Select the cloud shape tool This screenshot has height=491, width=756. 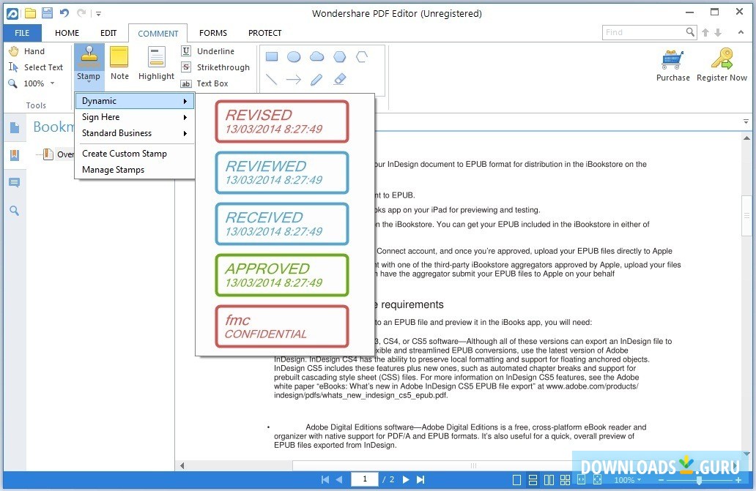tap(316, 57)
